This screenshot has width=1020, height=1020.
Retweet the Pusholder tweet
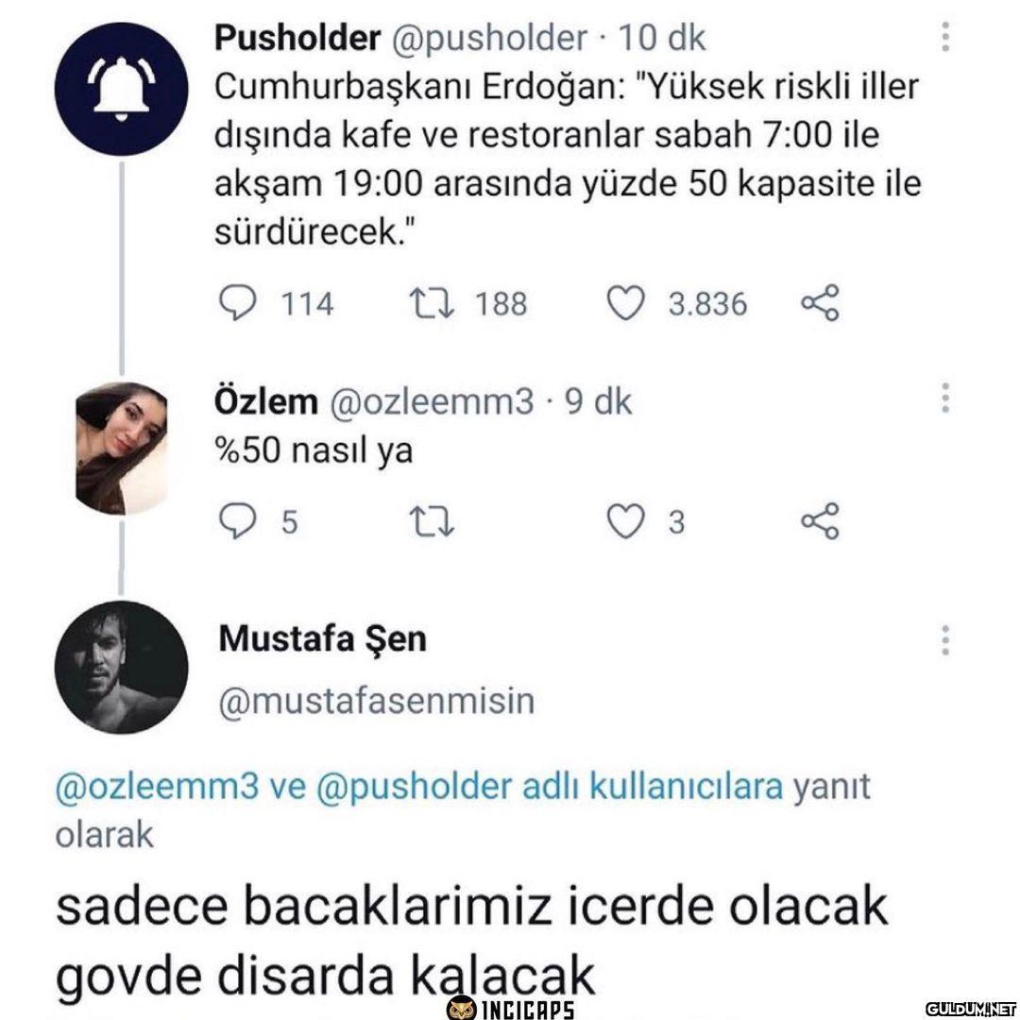coord(431,303)
